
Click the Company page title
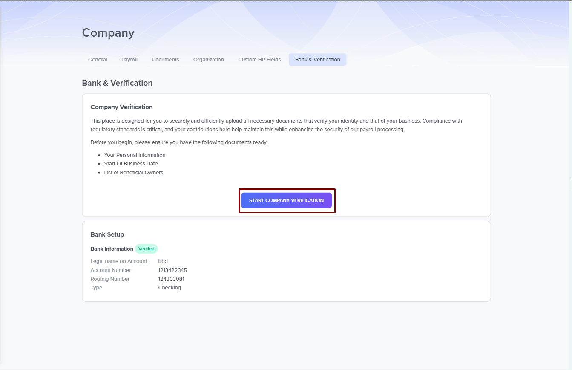click(108, 33)
